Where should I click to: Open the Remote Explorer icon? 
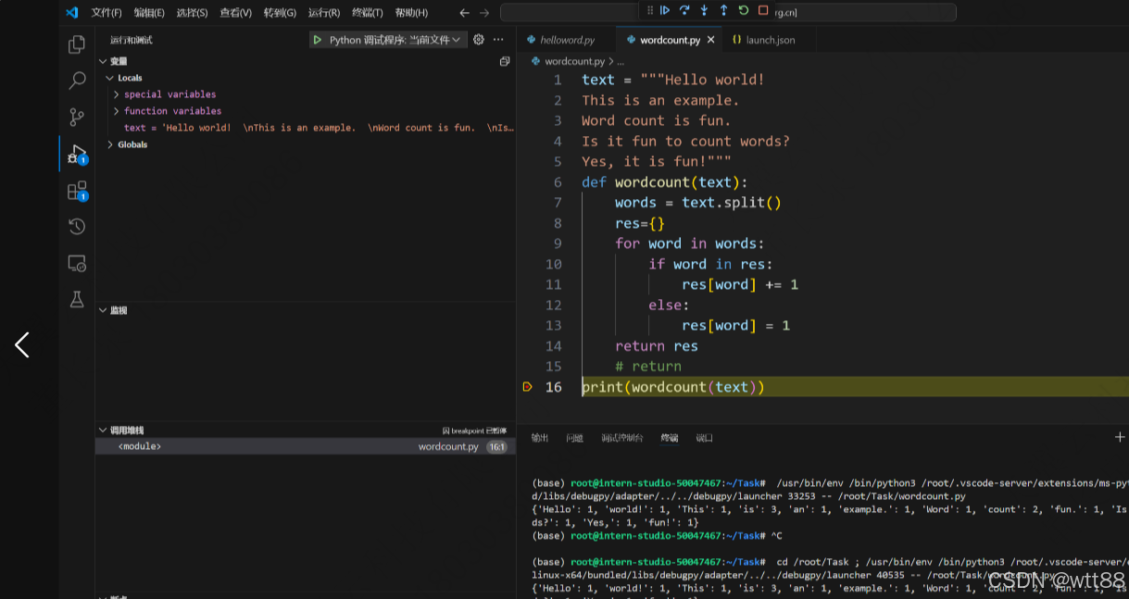(77, 264)
